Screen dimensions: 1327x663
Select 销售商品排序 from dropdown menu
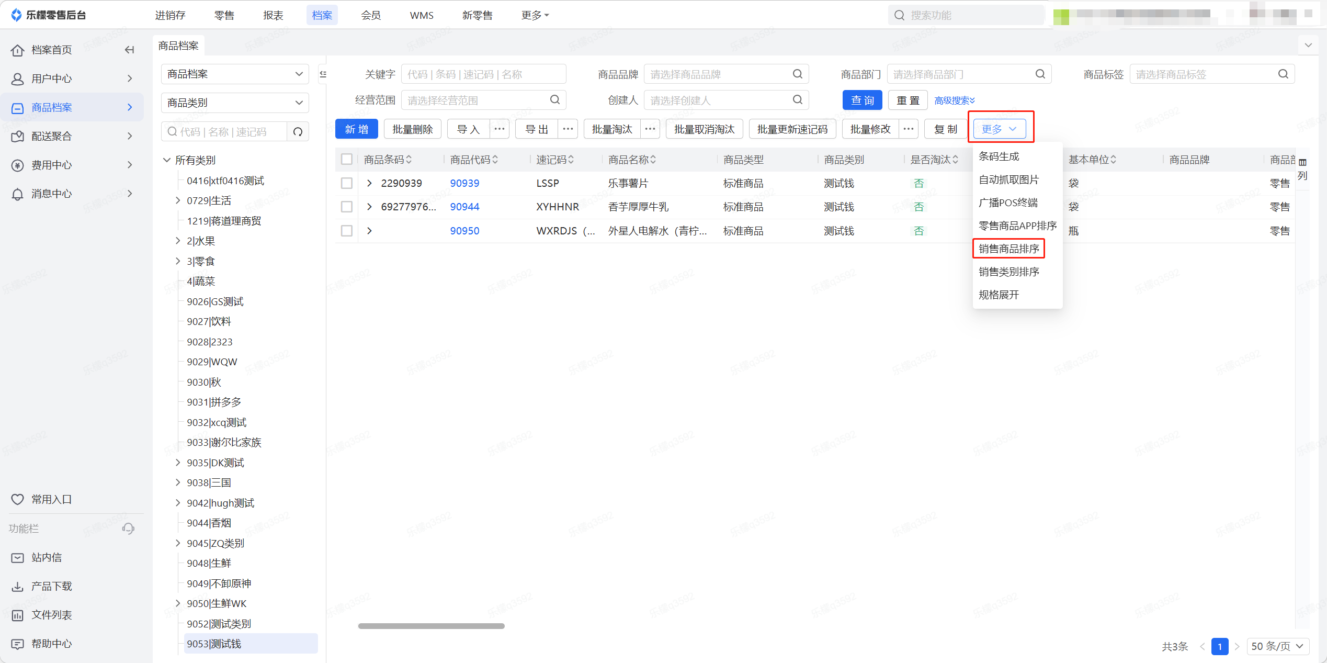[x=1008, y=249]
